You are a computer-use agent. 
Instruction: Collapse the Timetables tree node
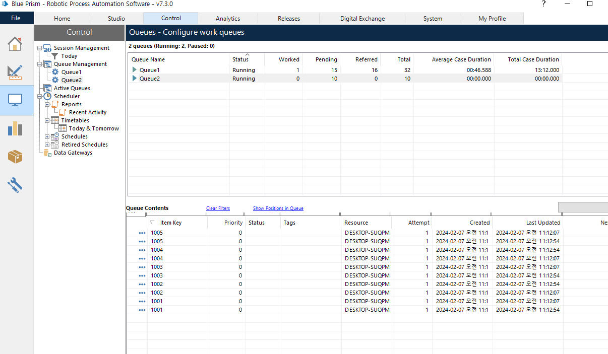click(x=47, y=120)
